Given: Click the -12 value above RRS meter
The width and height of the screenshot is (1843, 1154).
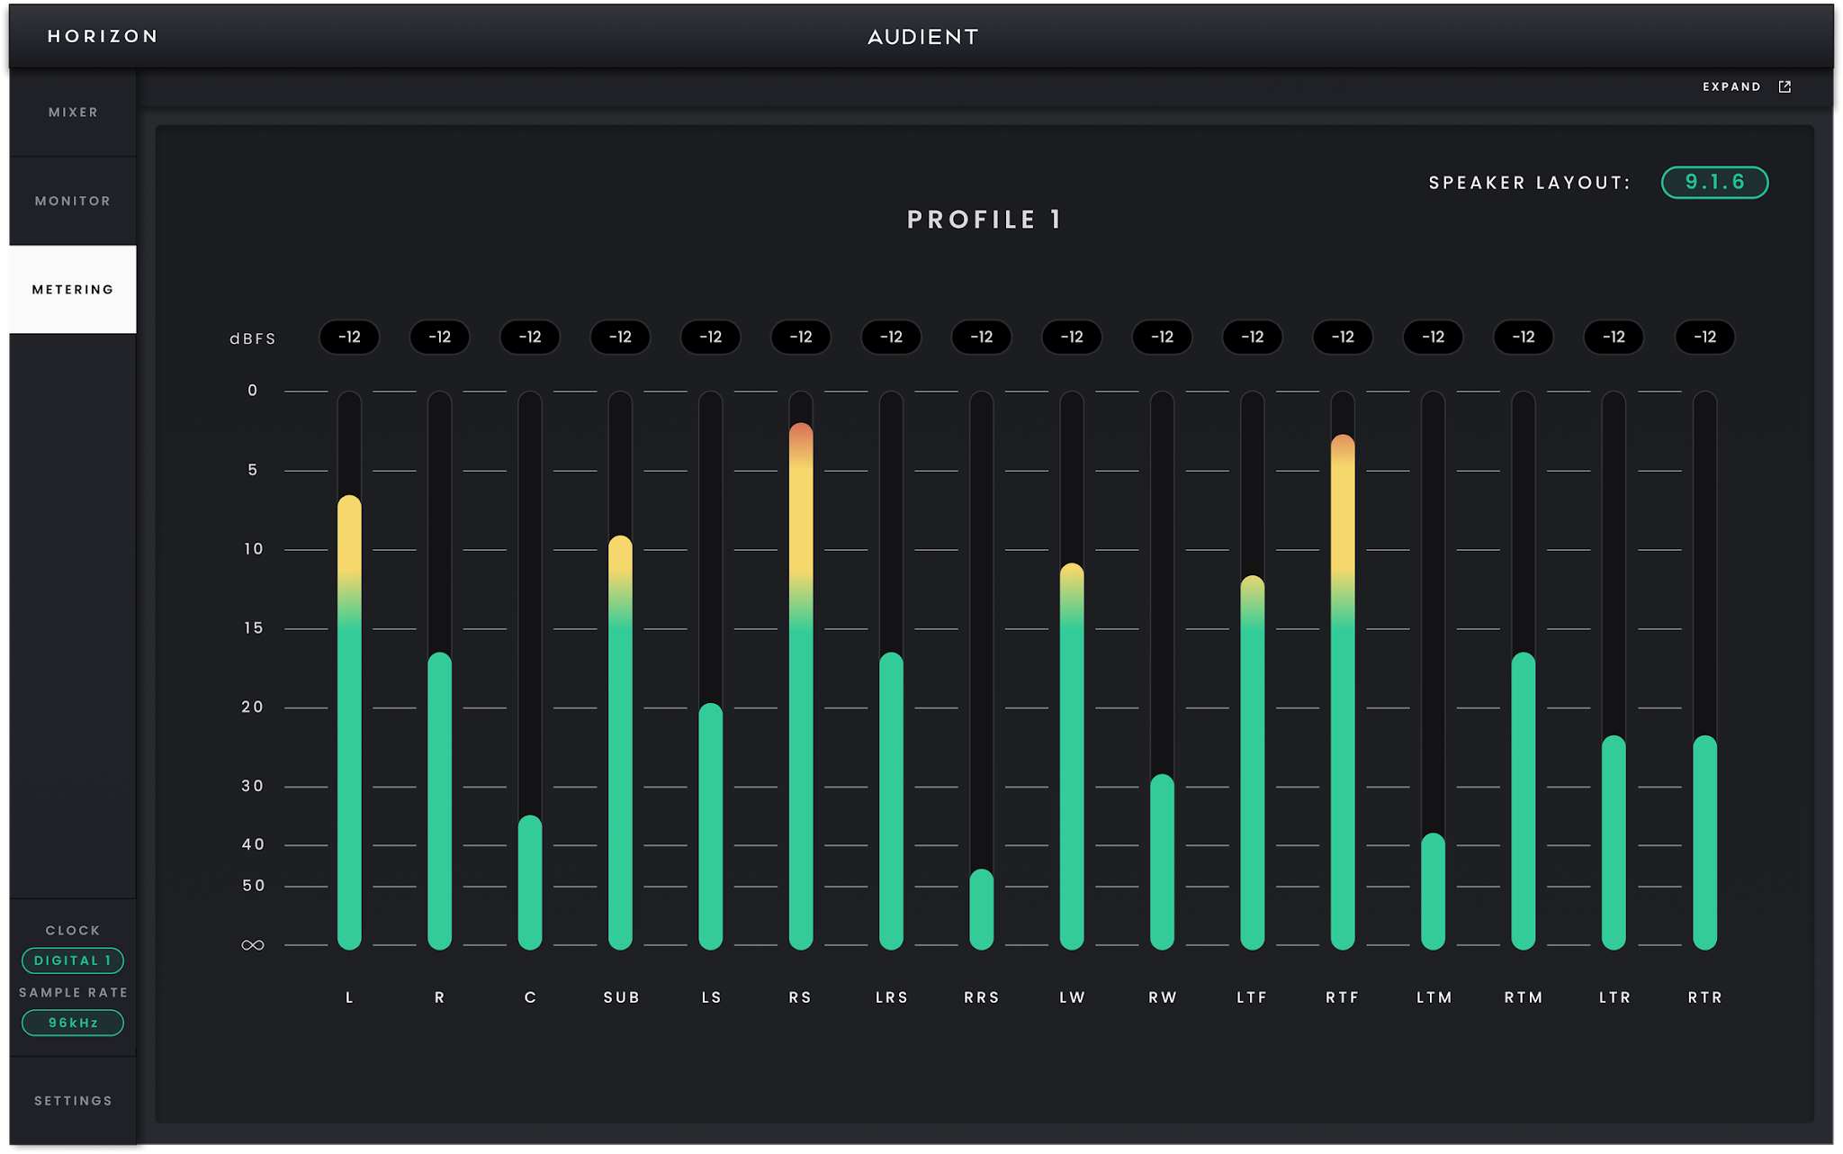Looking at the screenshot, I should 982,337.
